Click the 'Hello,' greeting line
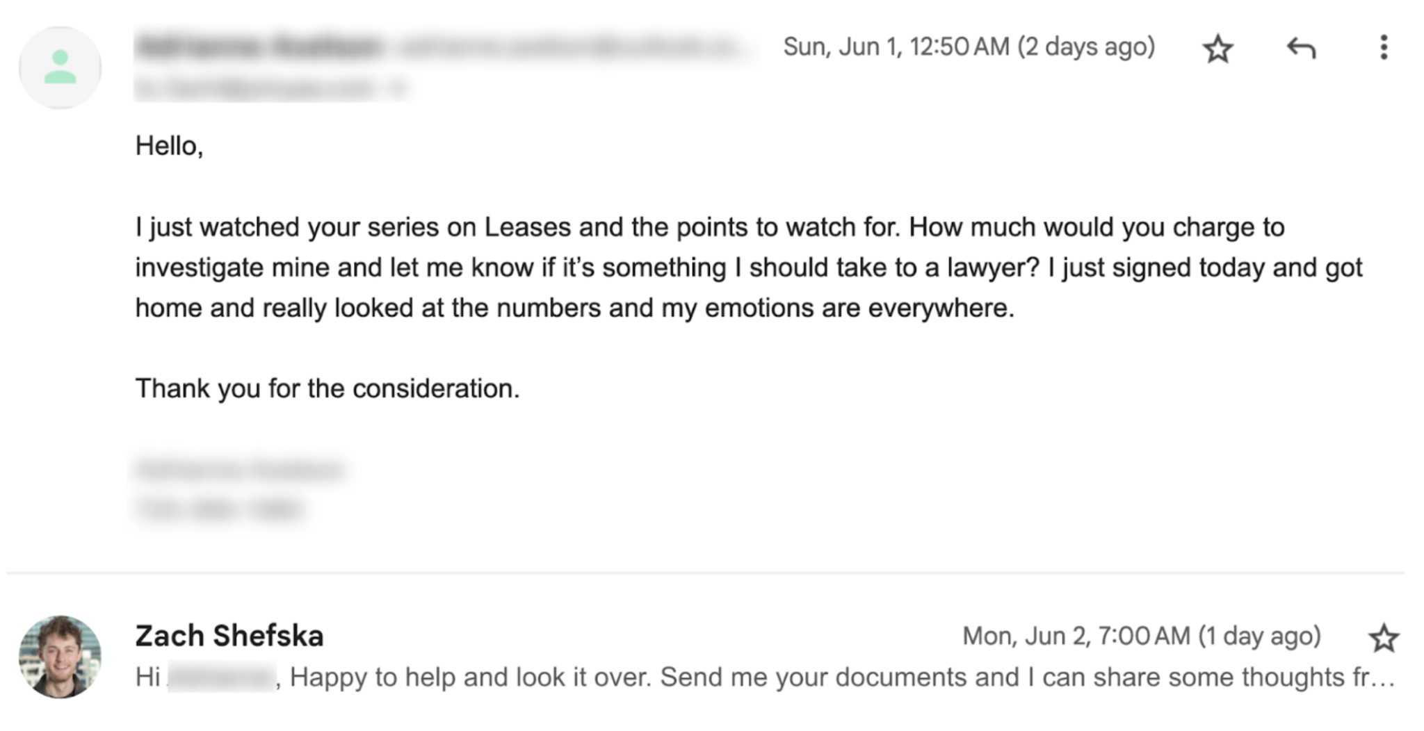 (x=169, y=146)
